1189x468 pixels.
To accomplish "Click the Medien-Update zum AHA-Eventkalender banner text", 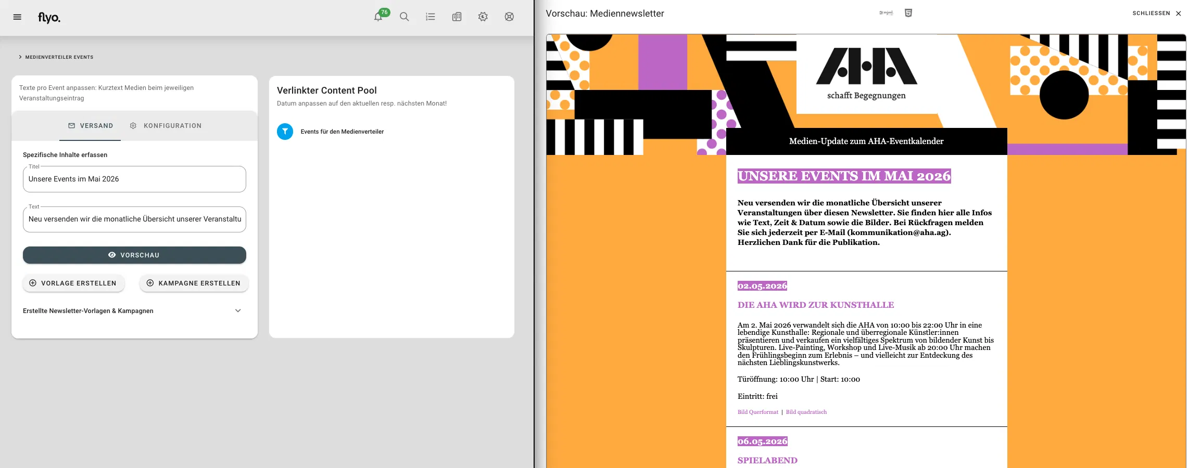I will point(866,141).
